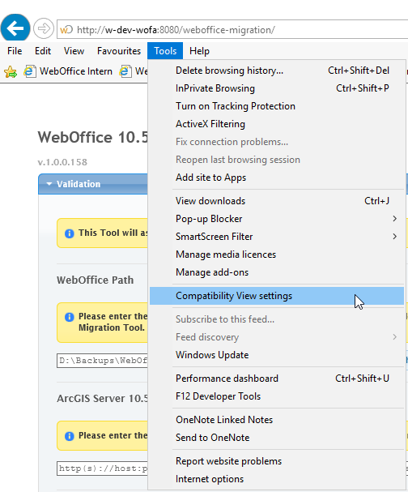Open the File menu
The height and width of the screenshot is (492, 408).
coord(15,51)
